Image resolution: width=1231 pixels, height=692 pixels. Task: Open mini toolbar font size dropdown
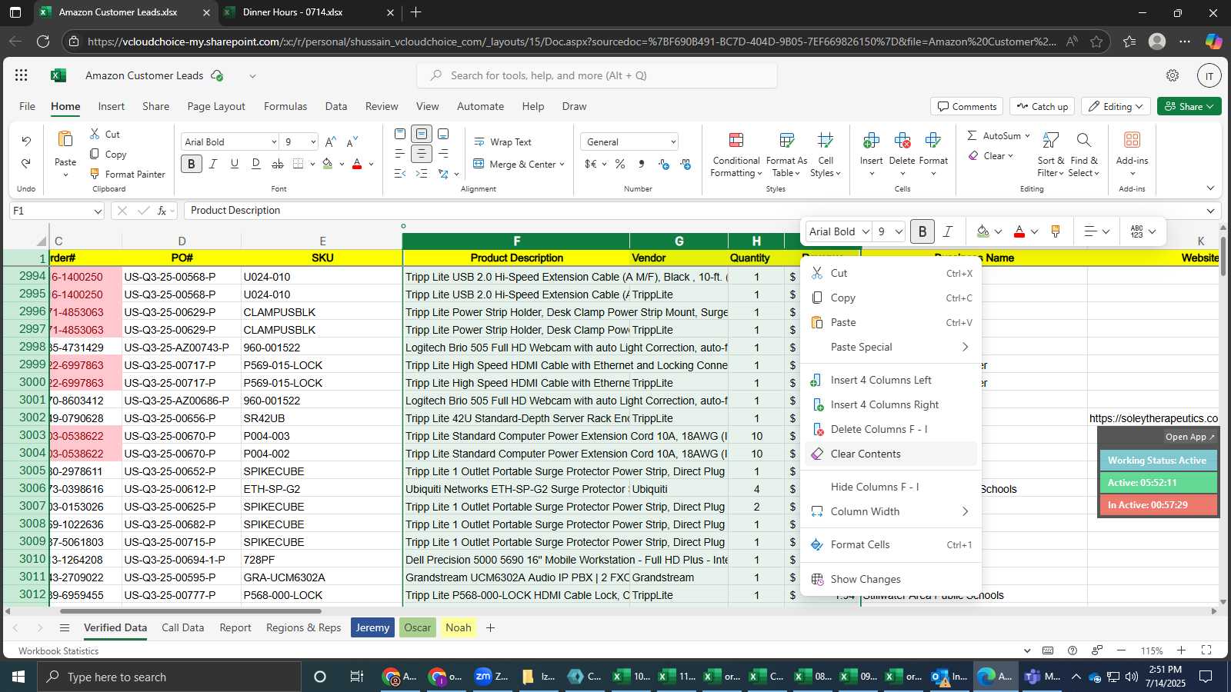[899, 231]
